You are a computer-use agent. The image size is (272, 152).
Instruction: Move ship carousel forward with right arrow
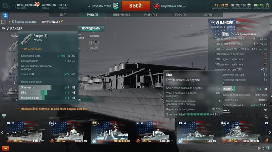[270, 132]
